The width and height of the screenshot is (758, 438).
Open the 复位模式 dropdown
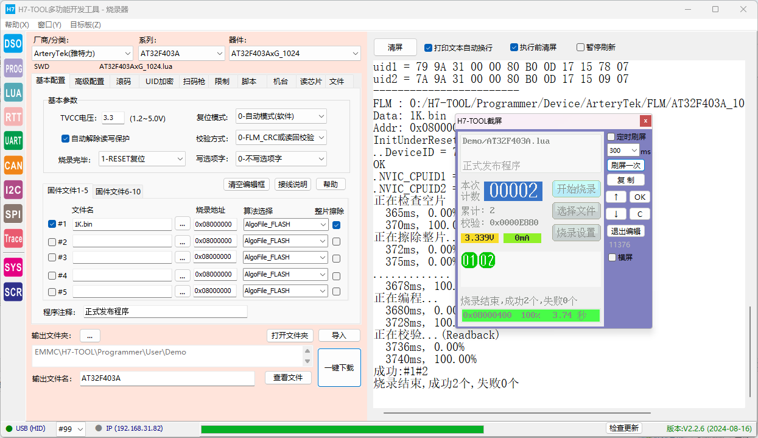[x=281, y=116]
